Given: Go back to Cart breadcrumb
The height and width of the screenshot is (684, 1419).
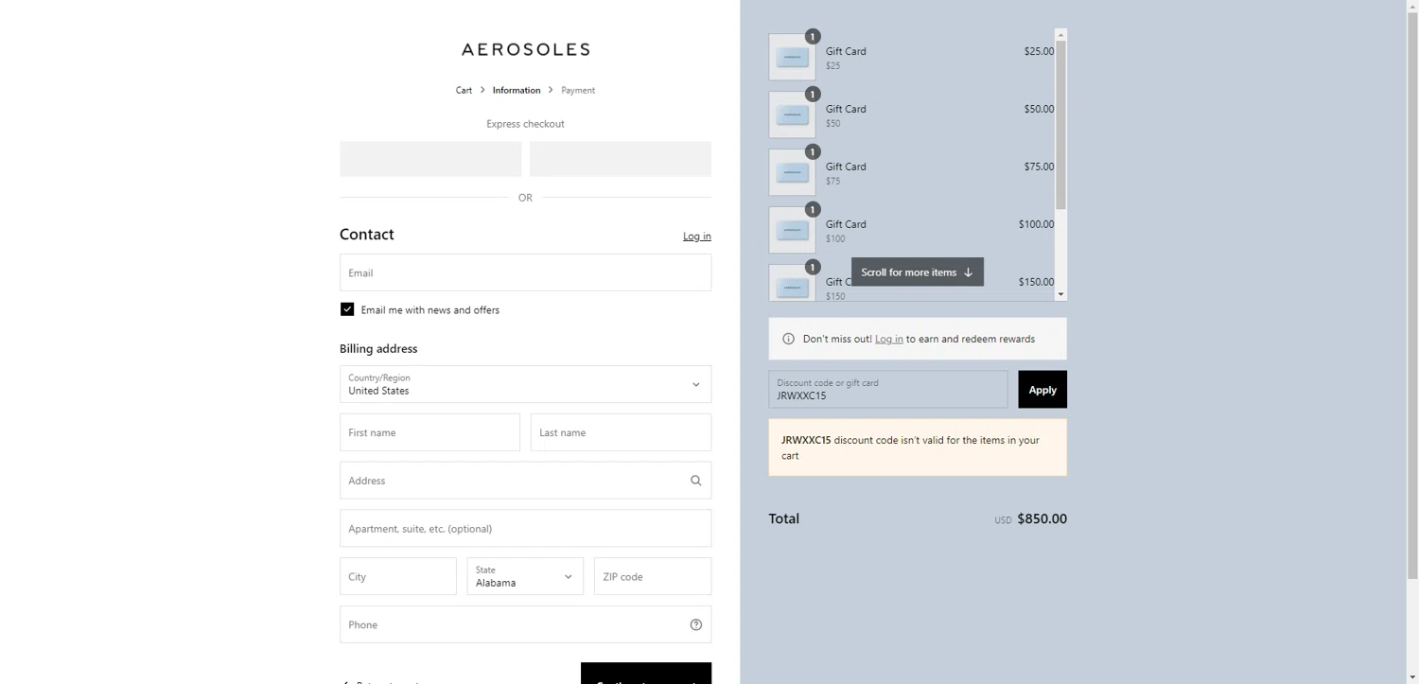Looking at the screenshot, I should click(x=464, y=91).
